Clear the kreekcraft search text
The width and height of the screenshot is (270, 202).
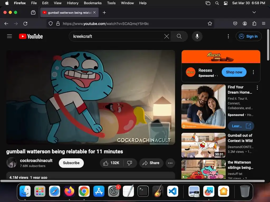tap(167, 36)
